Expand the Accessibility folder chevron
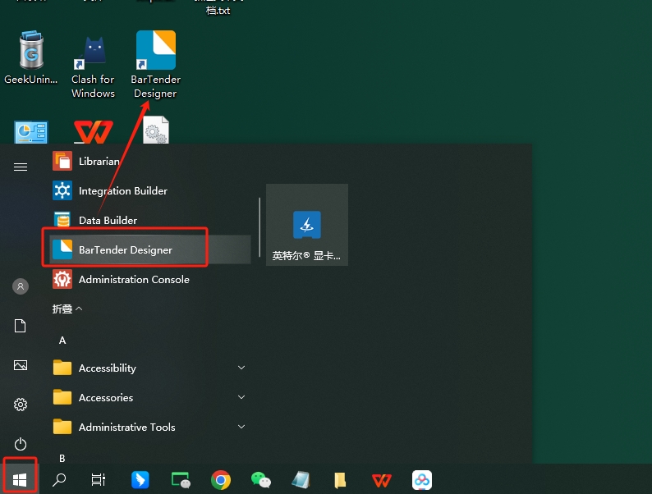The width and height of the screenshot is (652, 494). (x=241, y=368)
